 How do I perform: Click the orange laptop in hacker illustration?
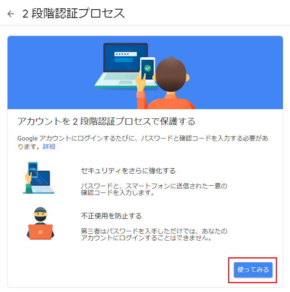41,232
